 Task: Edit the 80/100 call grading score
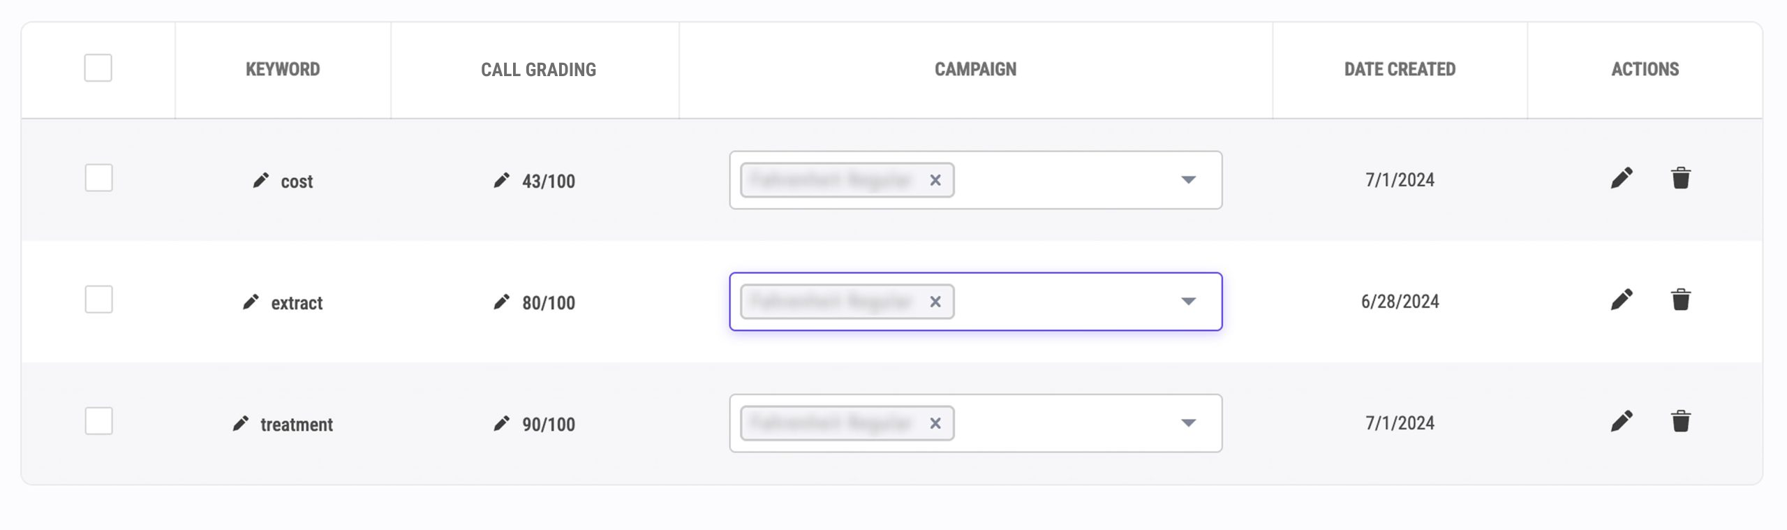pos(501,302)
